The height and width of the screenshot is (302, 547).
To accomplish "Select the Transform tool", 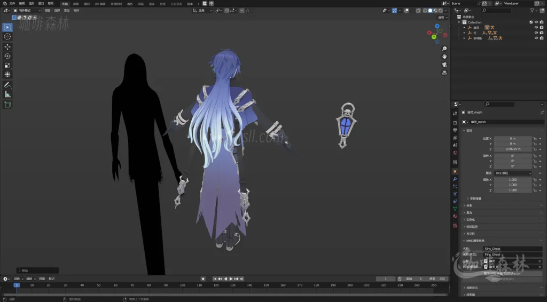I will [7, 75].
